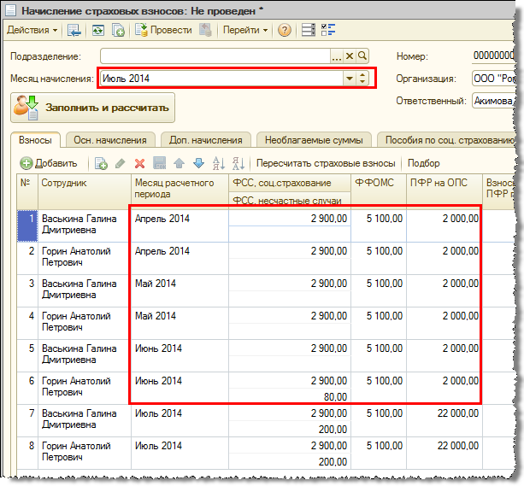Click the red delete row icon
524x486 pixels.
pyautogui.click(x=139, y=163)
